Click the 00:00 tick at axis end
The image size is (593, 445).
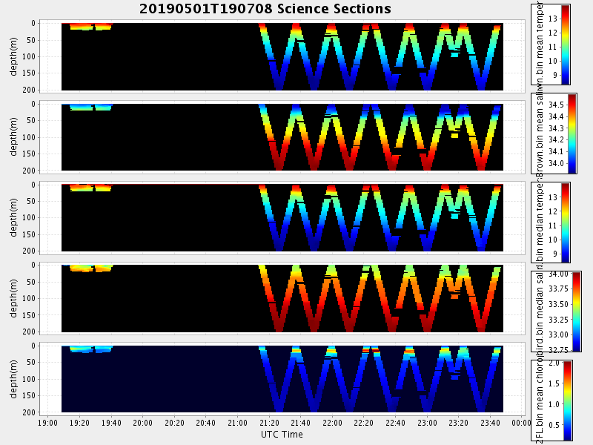pos(521,423)
